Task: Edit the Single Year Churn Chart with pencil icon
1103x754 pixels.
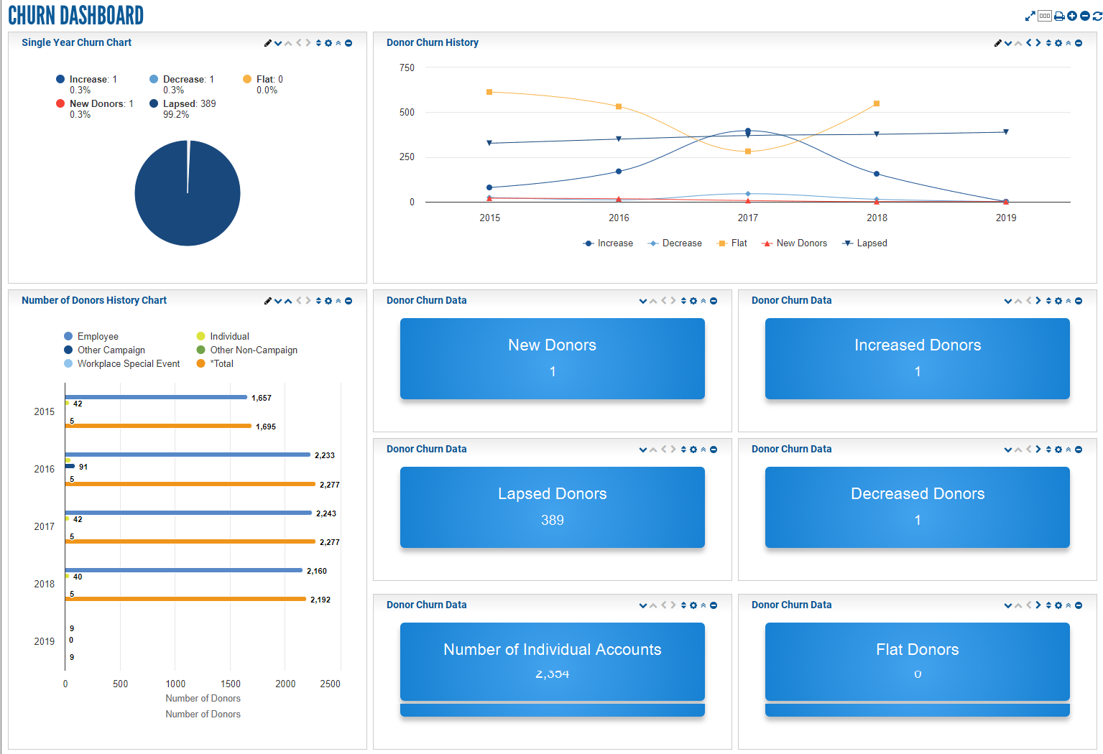Action: [x=268, y=42]
